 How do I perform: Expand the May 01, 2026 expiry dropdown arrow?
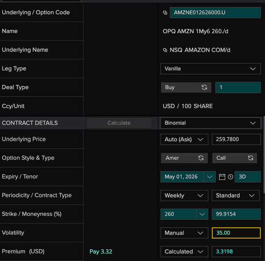click(210, 177)
